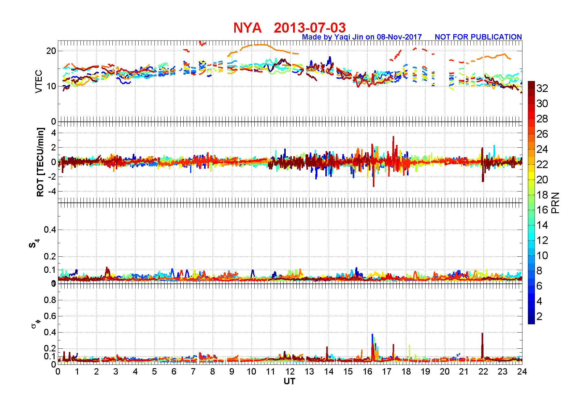580x405 pixels.
Task: Click the x-axis tick label 3
Action: [116, 372]
